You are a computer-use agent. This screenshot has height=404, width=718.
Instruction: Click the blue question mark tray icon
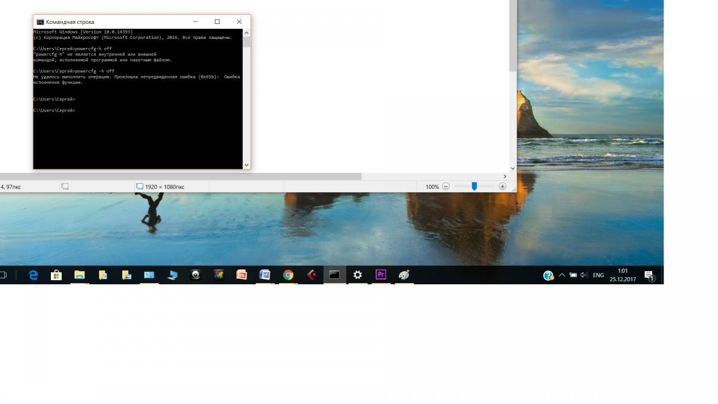pos(548,275)
